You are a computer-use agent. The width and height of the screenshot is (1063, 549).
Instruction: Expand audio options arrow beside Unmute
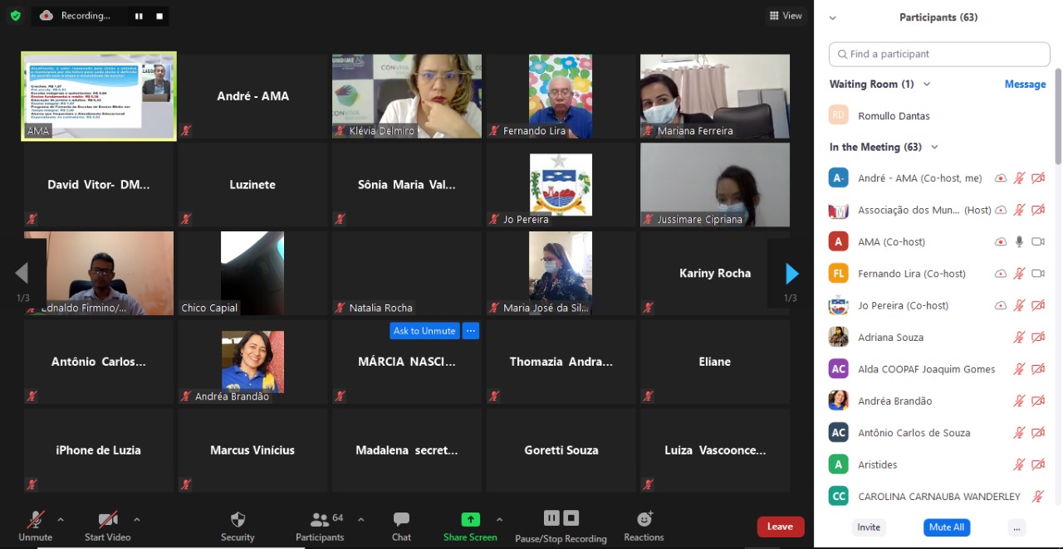(x=61, y=520)
